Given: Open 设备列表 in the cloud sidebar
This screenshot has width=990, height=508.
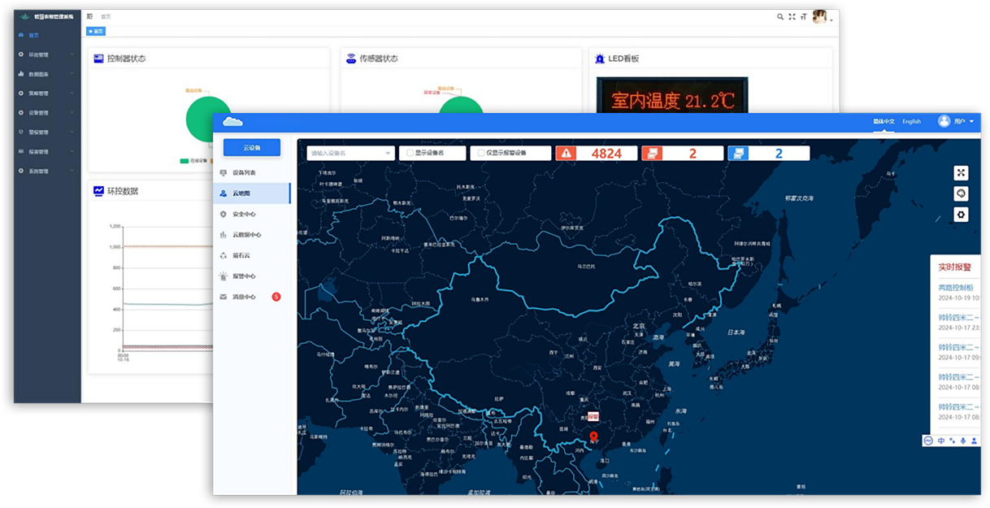Looking at the screenshot, I should click(244, 172).
